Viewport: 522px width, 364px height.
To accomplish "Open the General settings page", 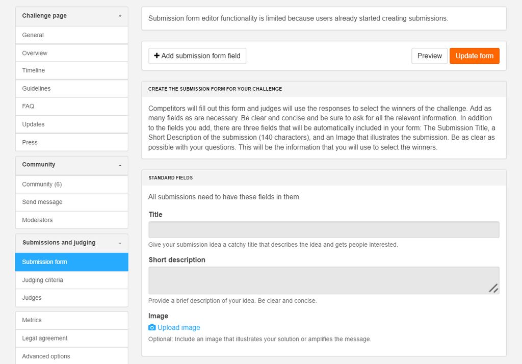I will (71, 35).
